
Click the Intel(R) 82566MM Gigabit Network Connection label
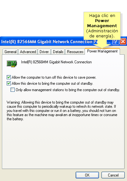click(56, 62)
